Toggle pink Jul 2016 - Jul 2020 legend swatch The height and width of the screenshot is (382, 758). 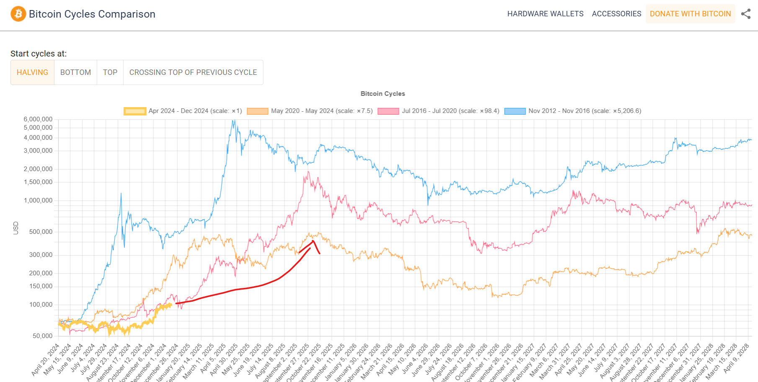click(388, 111)
